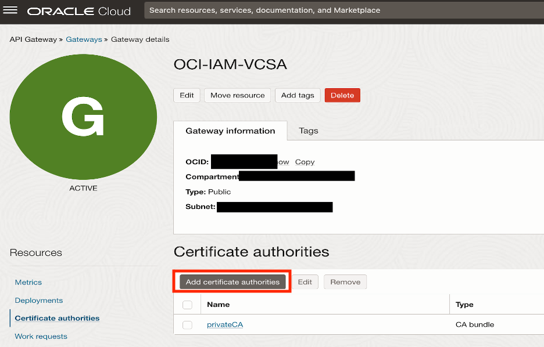The image size is (544, 347).
Task: Go to Gateways breadcrumb link
Action: [x=84, y=39]
